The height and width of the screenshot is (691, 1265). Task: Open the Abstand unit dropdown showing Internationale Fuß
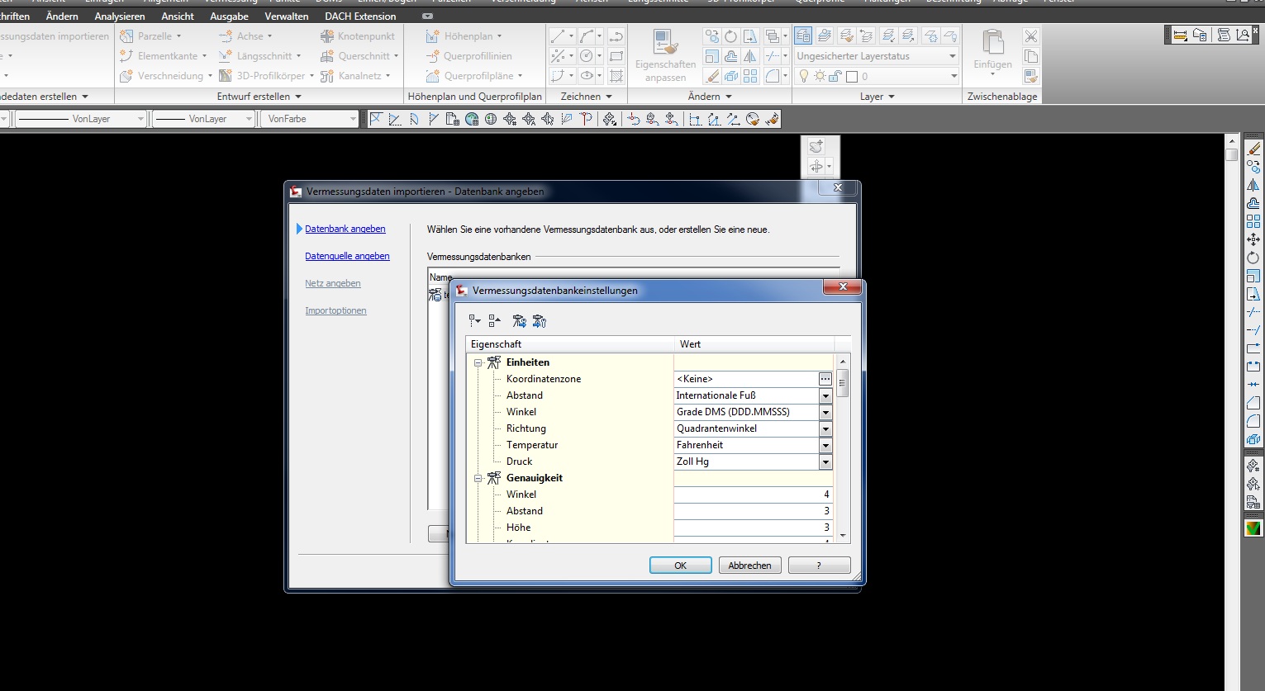coord(825,395)
